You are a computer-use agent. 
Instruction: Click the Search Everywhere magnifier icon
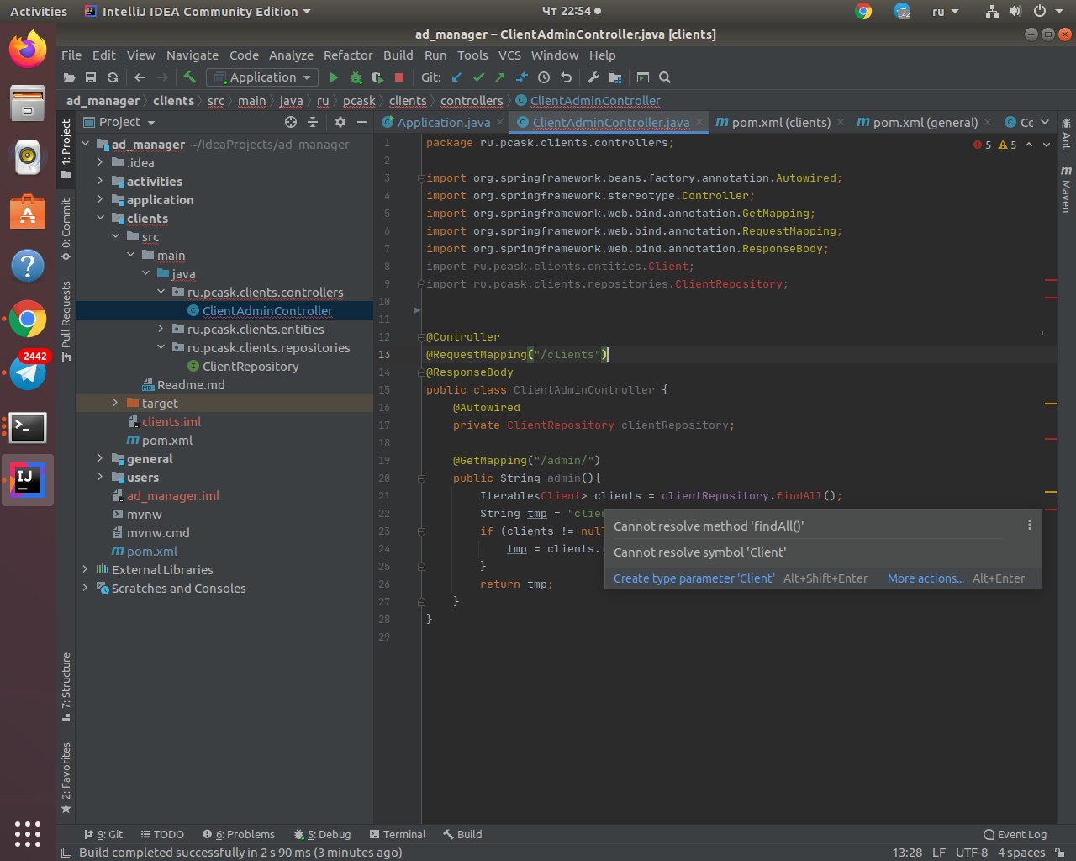[665, 77]
